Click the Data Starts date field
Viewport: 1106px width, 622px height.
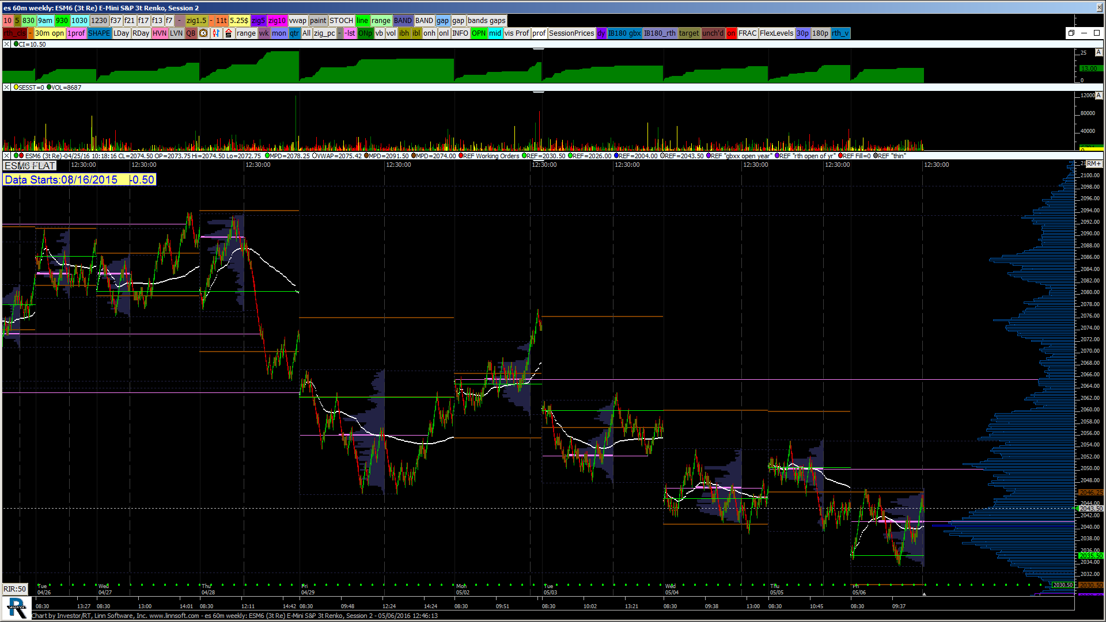79,180
